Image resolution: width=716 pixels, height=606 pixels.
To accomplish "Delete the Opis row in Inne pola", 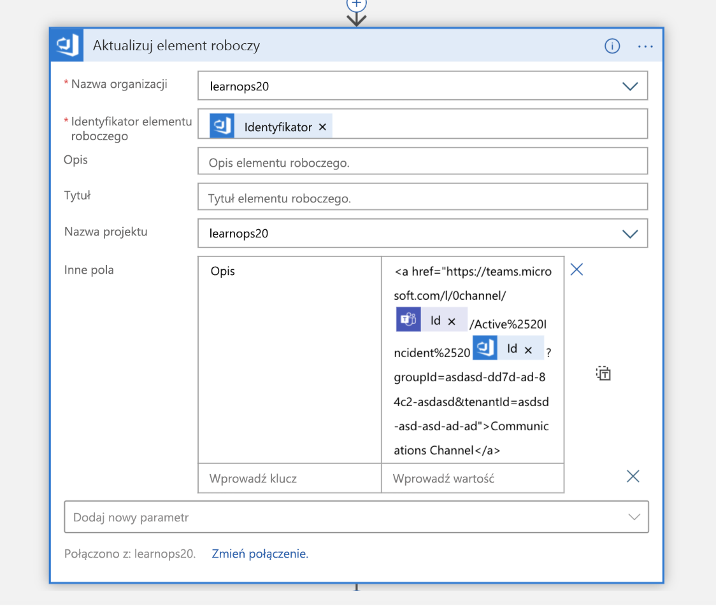I will click(576, 270).
